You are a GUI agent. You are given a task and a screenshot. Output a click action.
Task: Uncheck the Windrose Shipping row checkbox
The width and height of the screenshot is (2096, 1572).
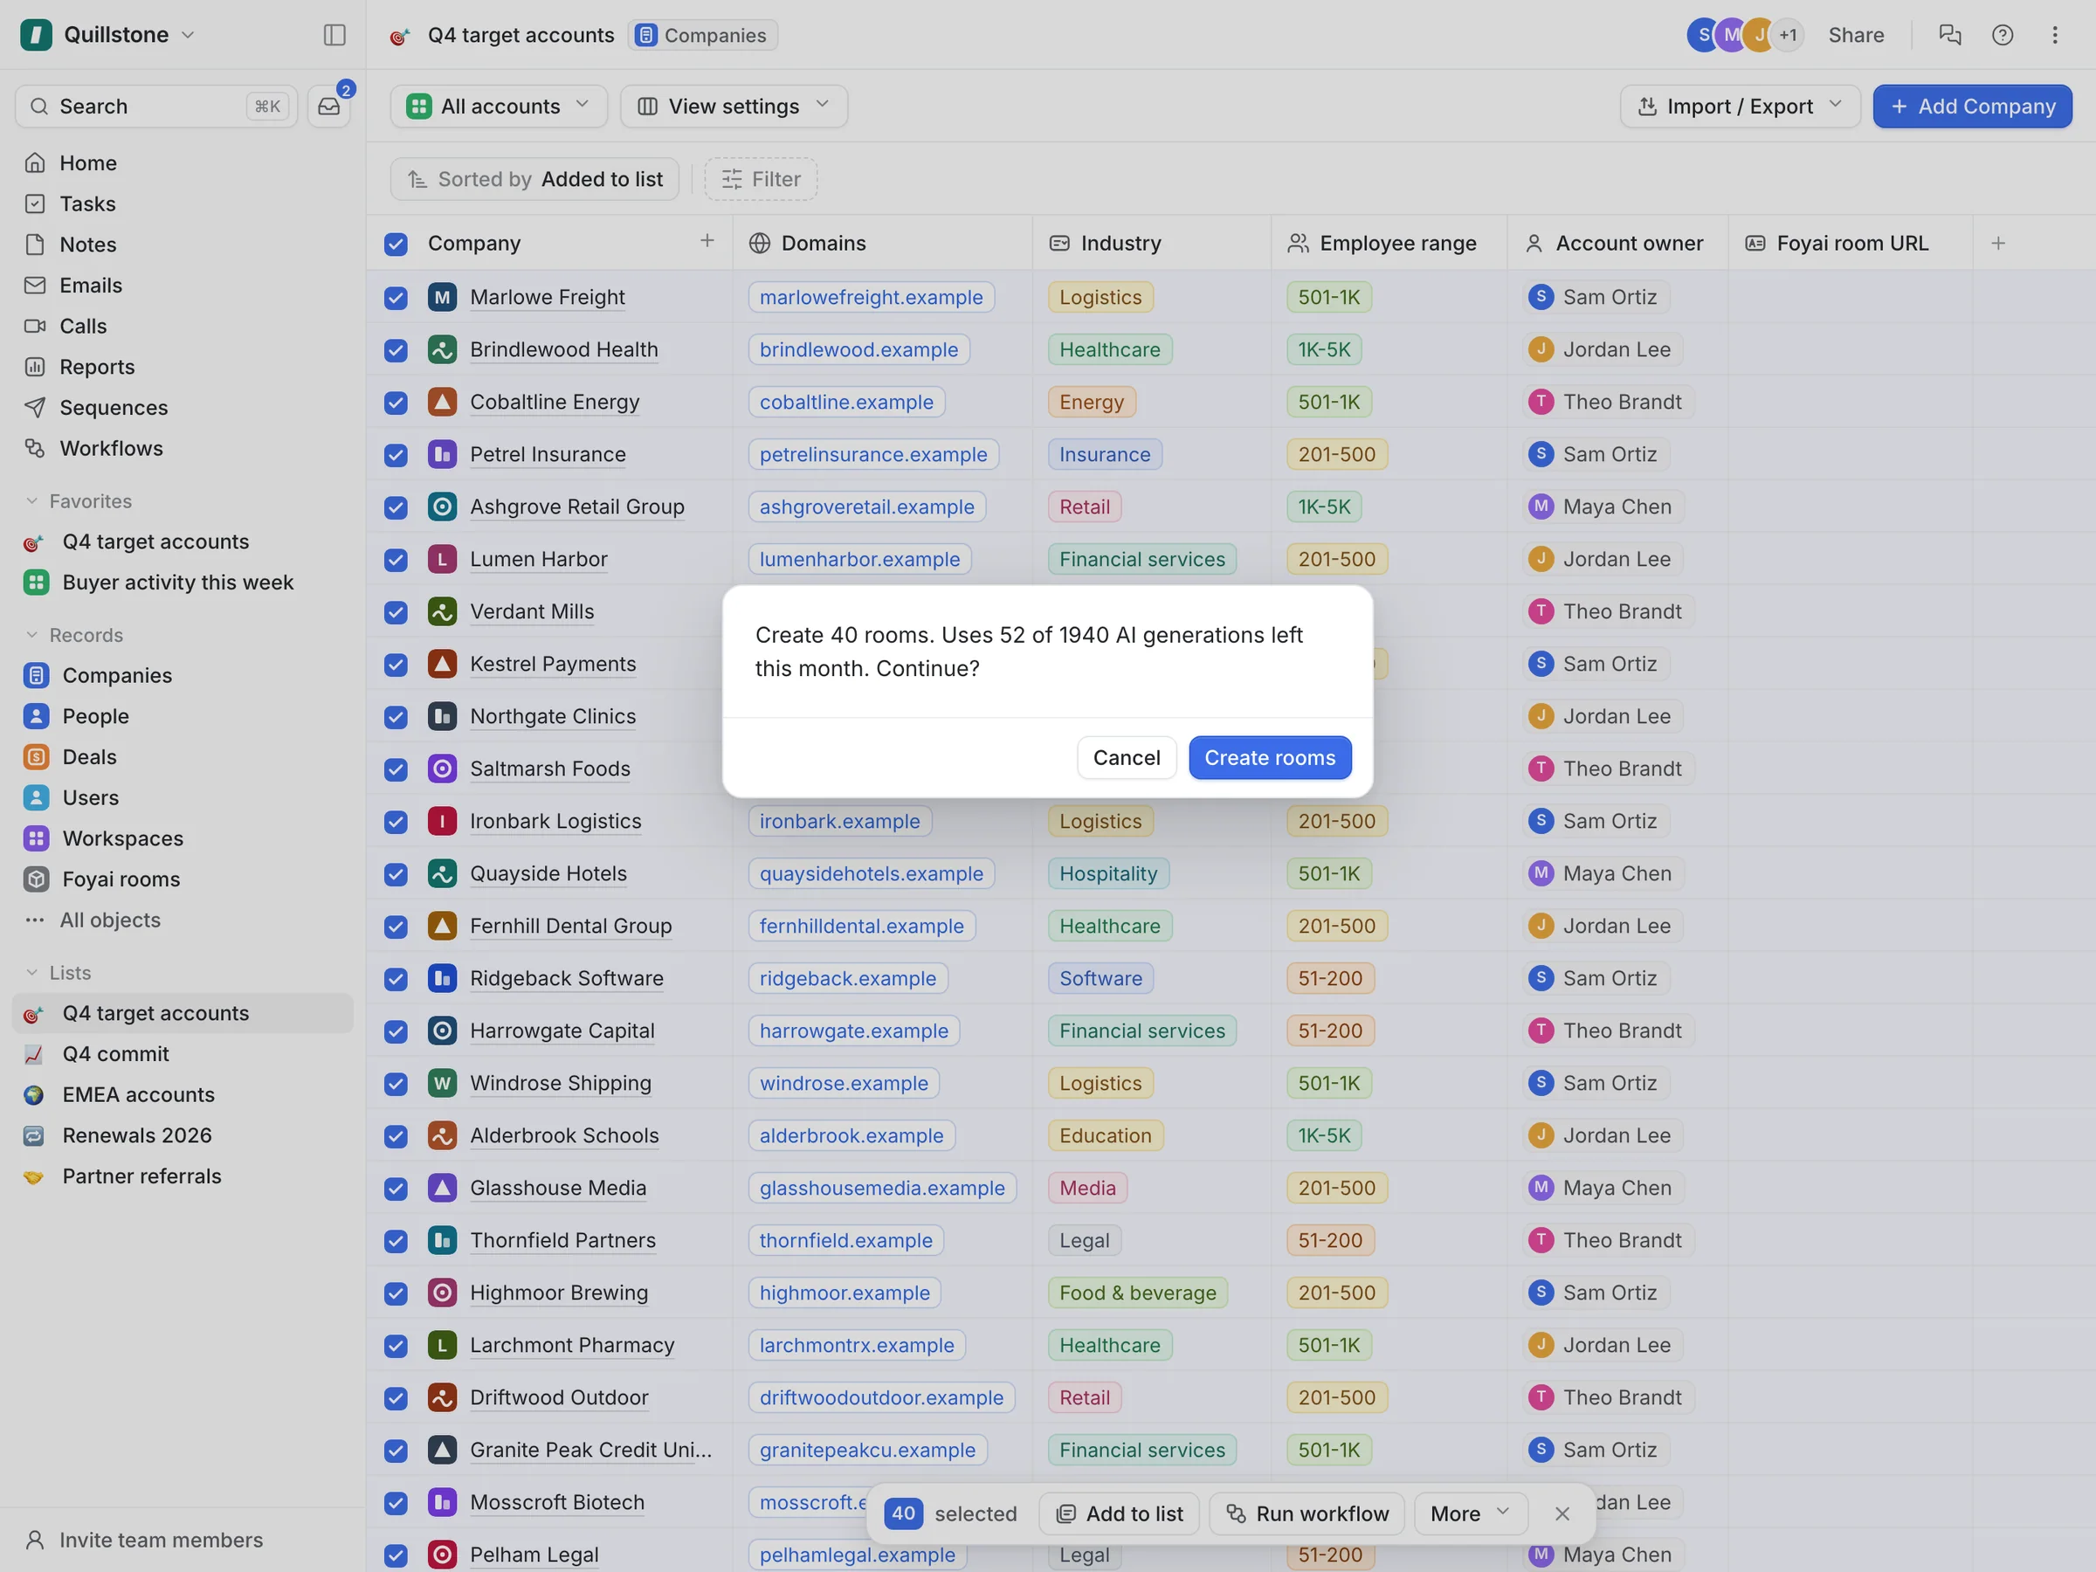[x=395, y=1083]
